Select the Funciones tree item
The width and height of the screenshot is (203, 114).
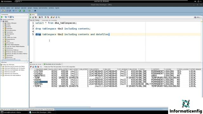[10, 32]
